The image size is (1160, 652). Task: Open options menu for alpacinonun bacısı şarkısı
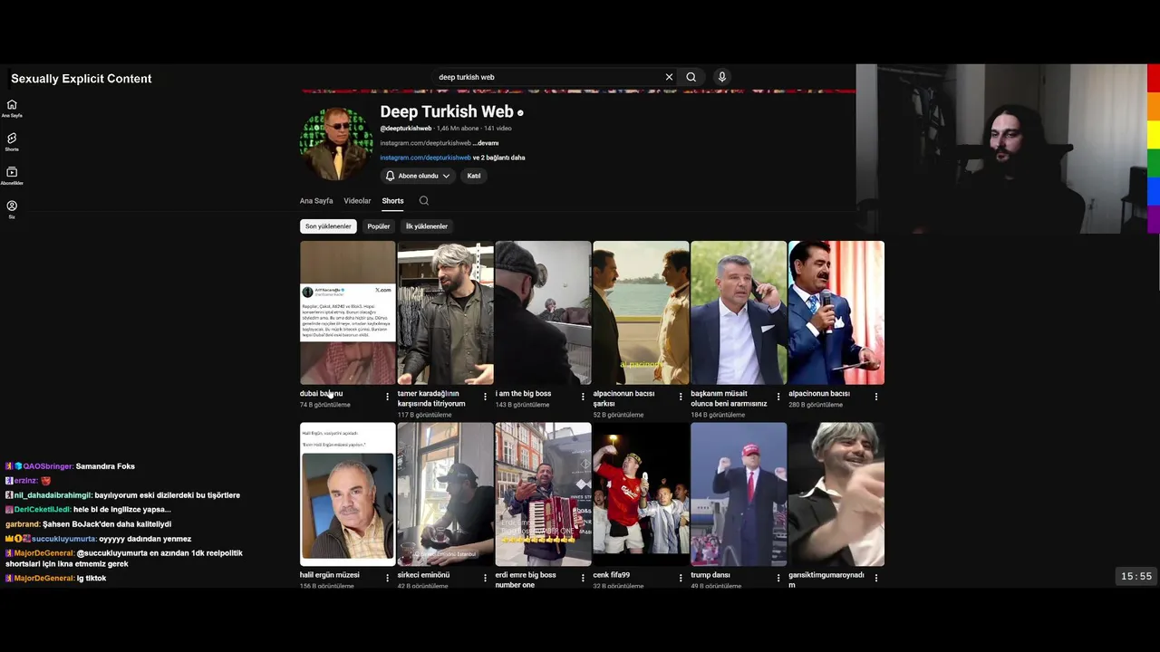click(681, 397)
